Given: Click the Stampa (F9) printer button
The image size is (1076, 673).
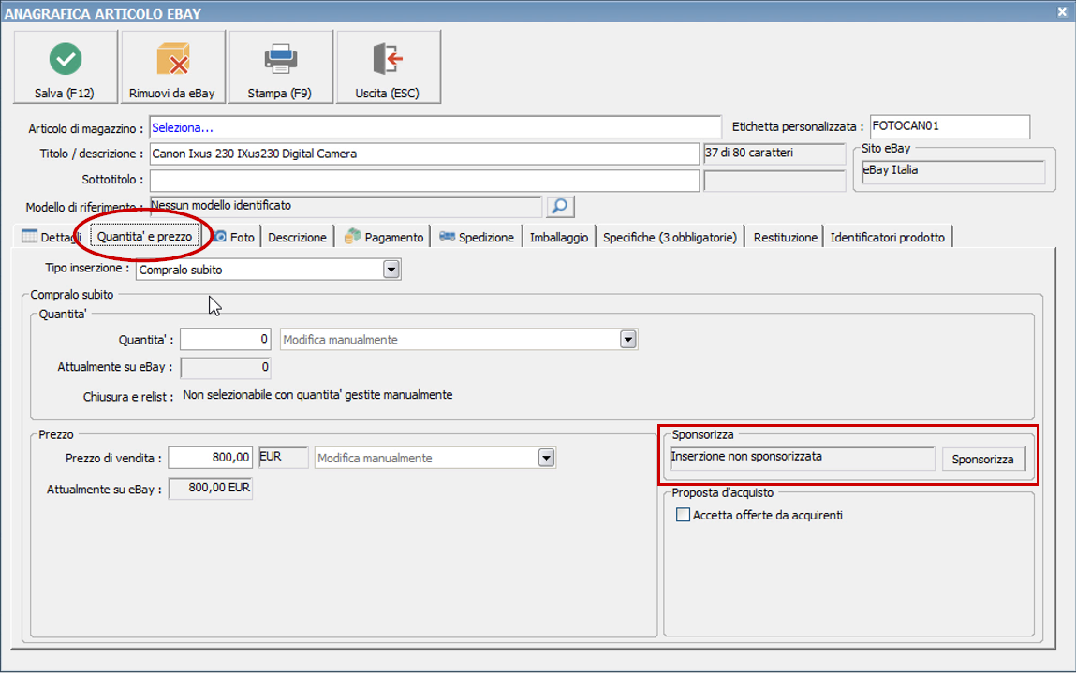Looking at the screenshot, I should point(281,67).
